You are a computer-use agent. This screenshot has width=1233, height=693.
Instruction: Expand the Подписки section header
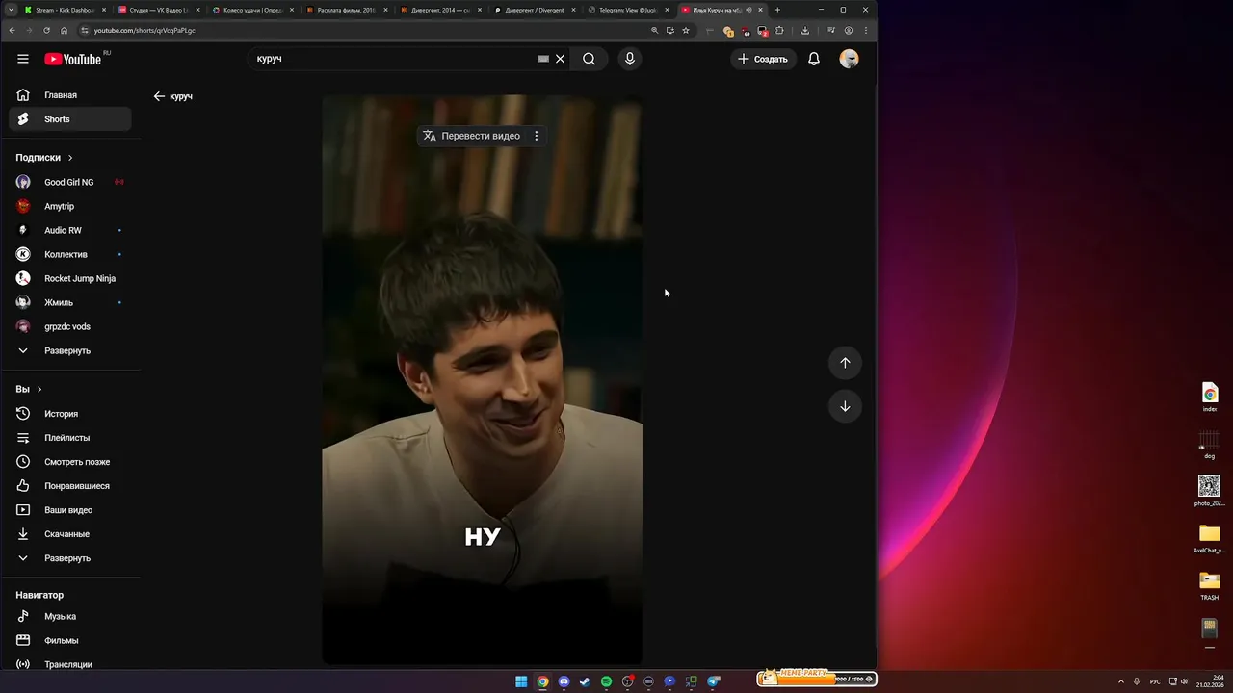[44, 158]
